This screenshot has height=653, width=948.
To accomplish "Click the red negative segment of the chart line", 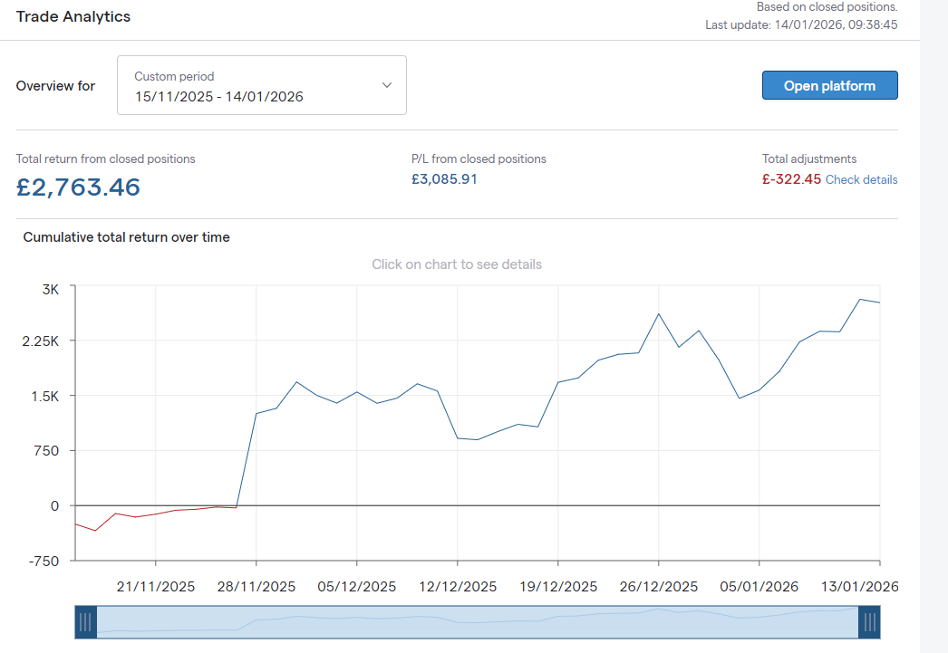I will click(136, 515).
